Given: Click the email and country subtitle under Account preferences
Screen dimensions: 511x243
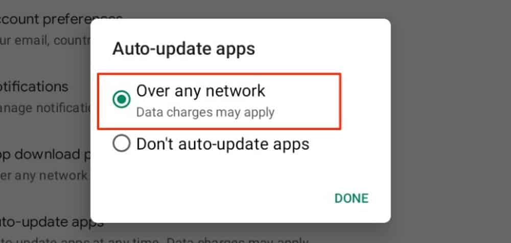Looking at the screenshot, I should (45, 41).
